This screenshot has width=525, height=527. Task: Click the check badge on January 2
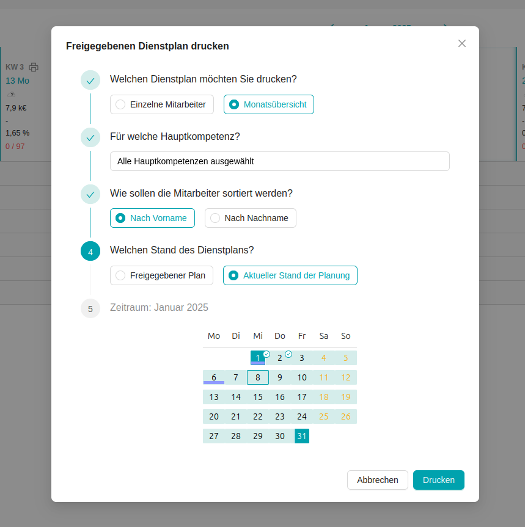(x=288, y=354)
